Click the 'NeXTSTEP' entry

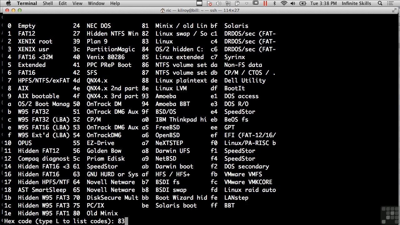click(169, 143)
